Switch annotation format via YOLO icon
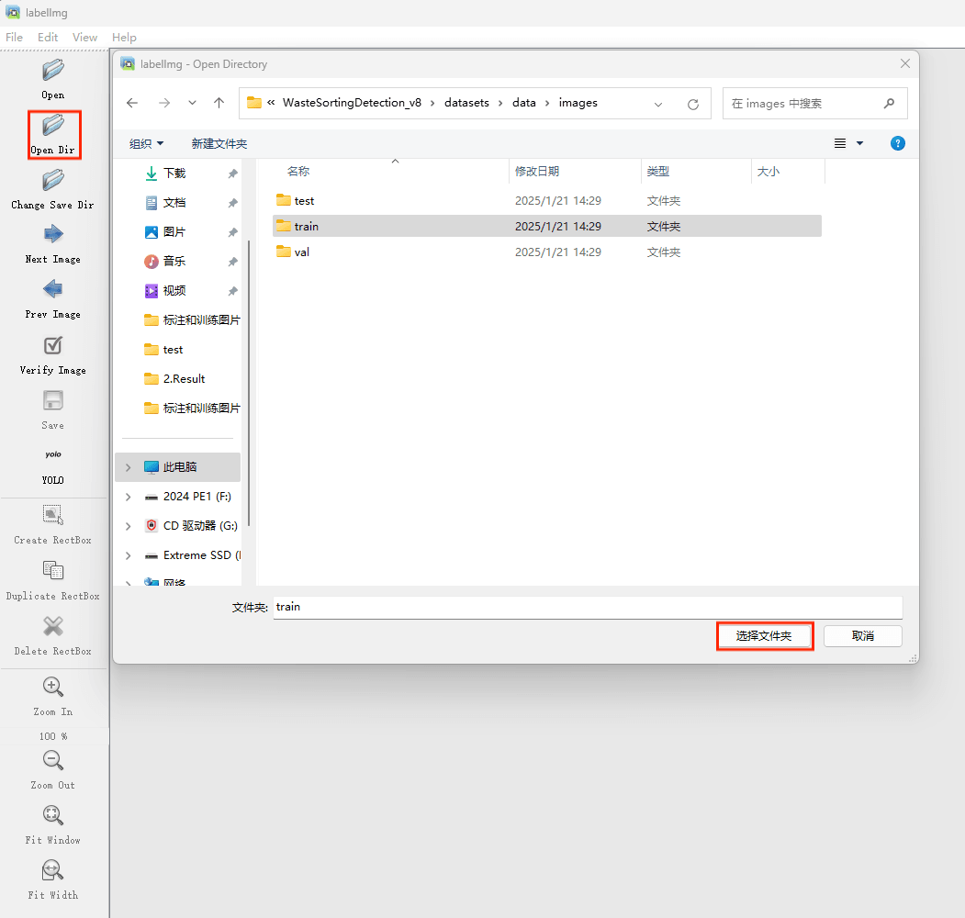Viewport: 965px width, 918px height. 53,455
